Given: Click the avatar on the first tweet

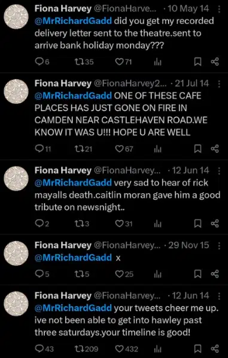Looking at the screenshot, I should [x=16, y=17].
